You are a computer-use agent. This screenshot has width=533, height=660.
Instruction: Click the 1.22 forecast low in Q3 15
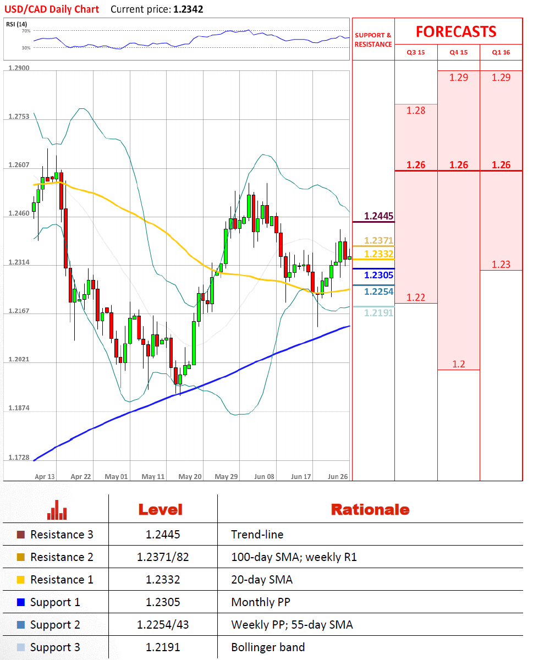click(x=416, y=298)
